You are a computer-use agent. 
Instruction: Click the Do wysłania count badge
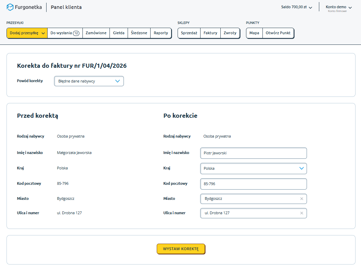[76, 33]
